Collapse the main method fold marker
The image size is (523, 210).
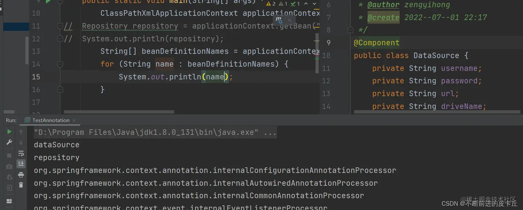click(x=60, y=2)
